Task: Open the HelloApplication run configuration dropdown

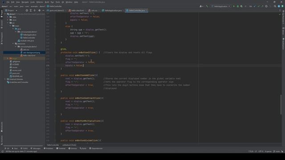Action: (x=221, y=6)
